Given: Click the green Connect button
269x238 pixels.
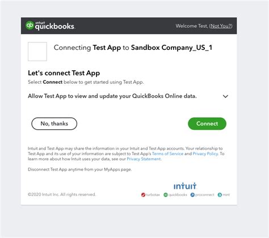Looking at the screenshot, I should [x=207, y=124].
